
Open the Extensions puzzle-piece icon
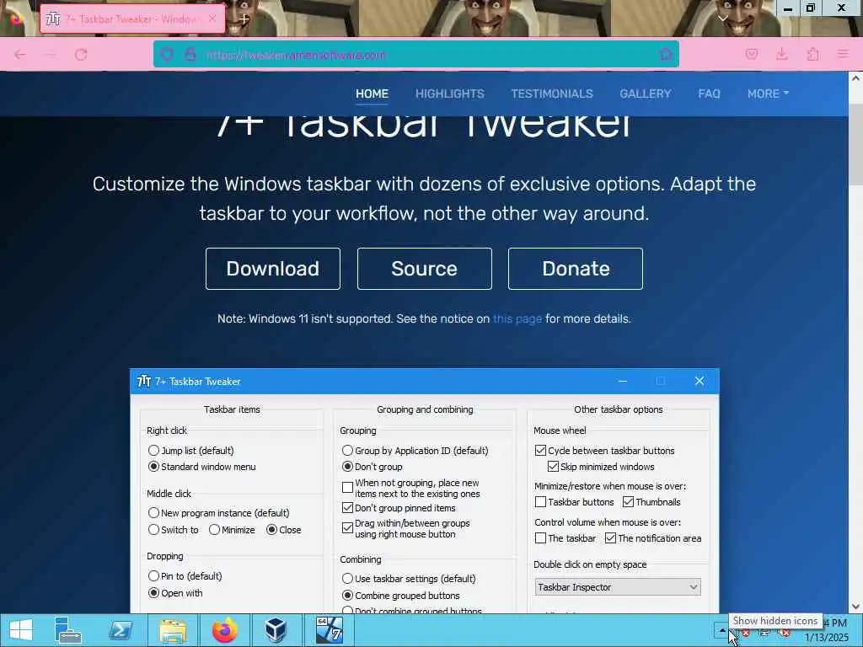point(812,54)
